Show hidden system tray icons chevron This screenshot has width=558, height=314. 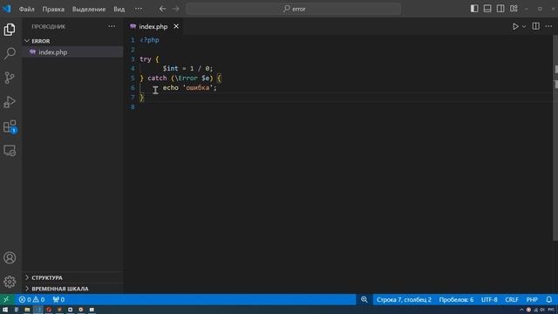click(x=521, y=311)
